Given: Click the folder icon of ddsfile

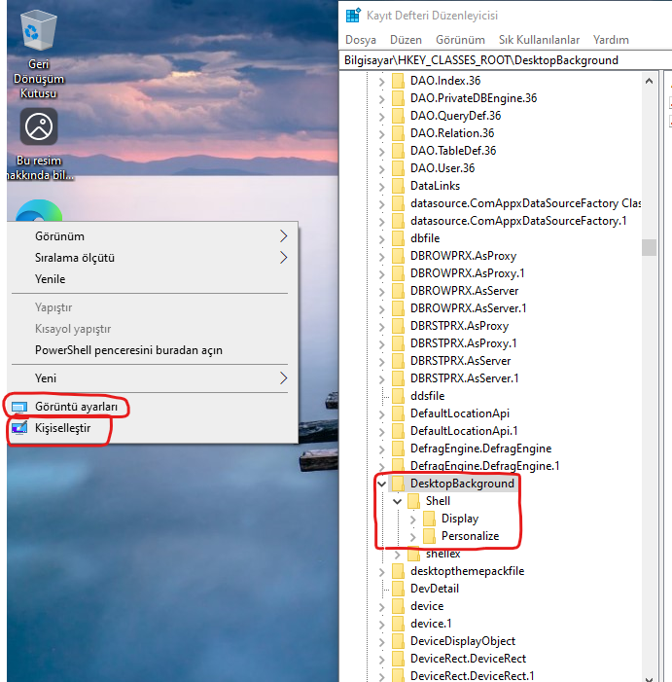Looking at the screenshot, I should coord(398,396).
